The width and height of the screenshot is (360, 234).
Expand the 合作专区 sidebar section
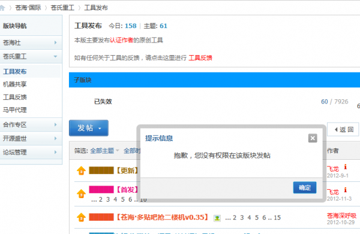click(x=31, y=124)
